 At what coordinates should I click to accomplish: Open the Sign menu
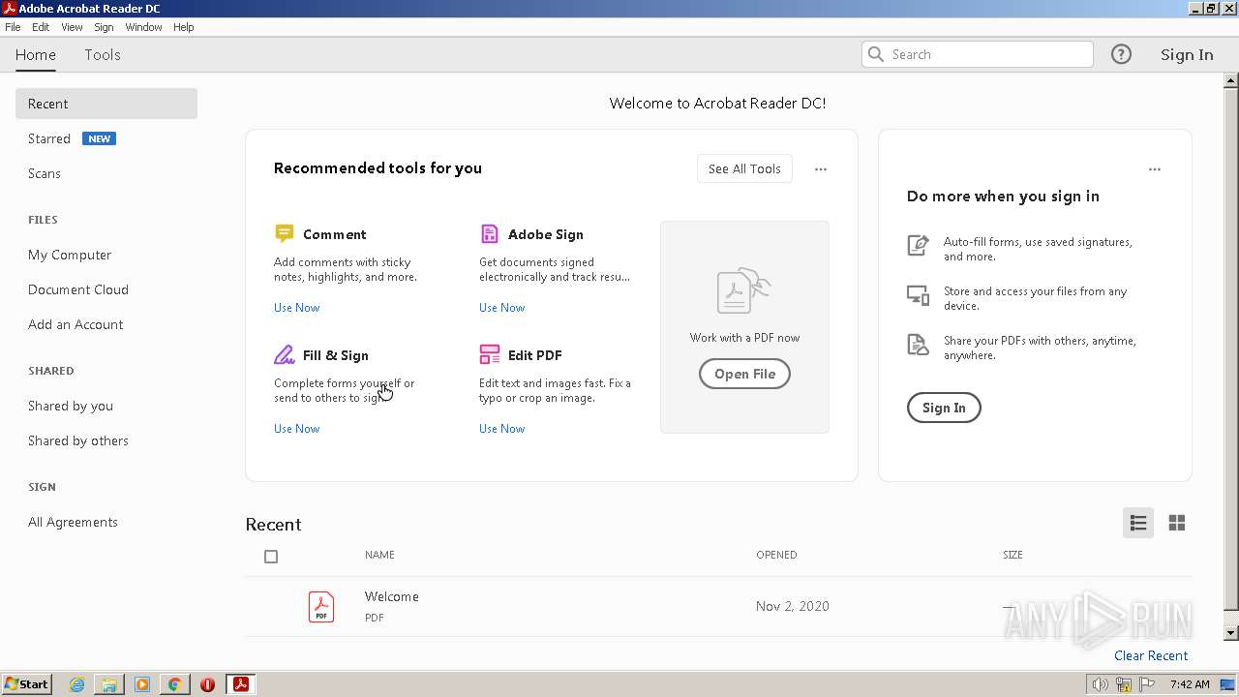[x=104, y=27]
